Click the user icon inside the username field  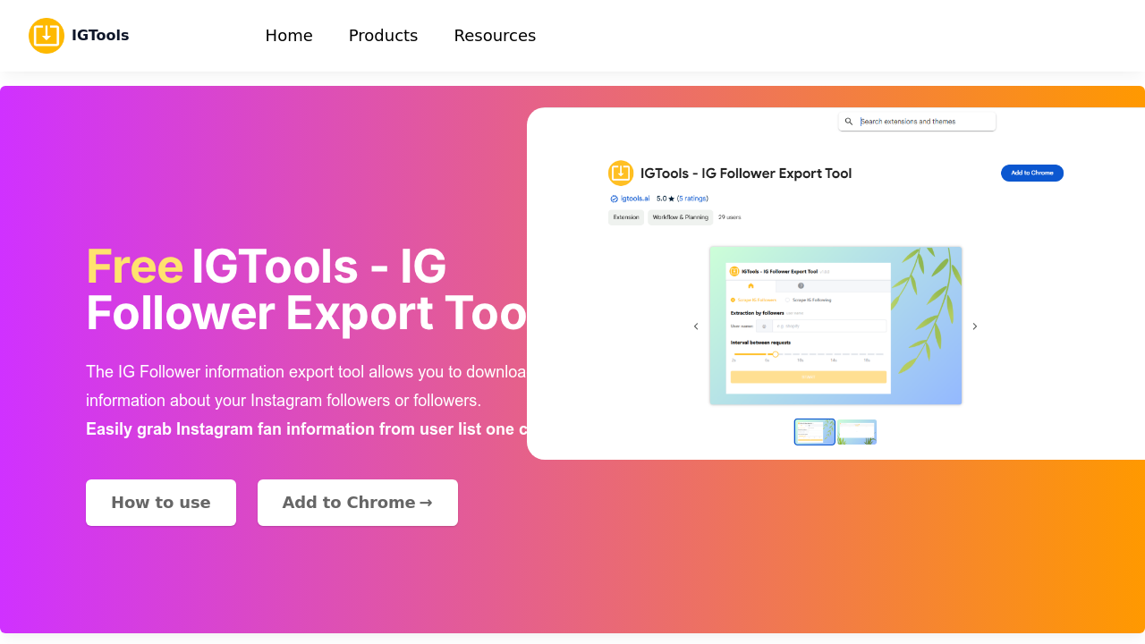[x=764, y=326]
